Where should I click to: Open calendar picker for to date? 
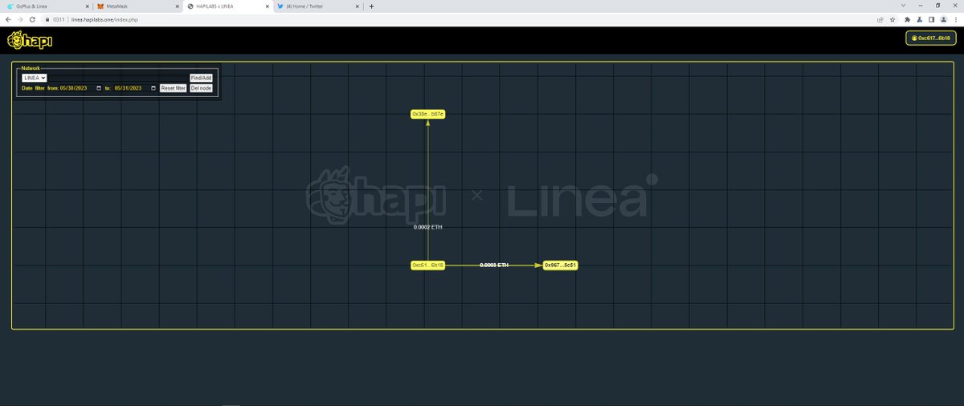153,88
